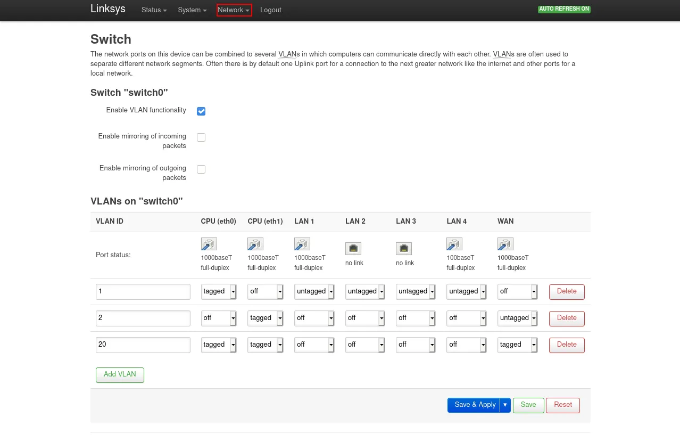Viewport: 680px width, 442px height.
Task: Delete the VLAN 20 row
Action: [x=567, y=345]
